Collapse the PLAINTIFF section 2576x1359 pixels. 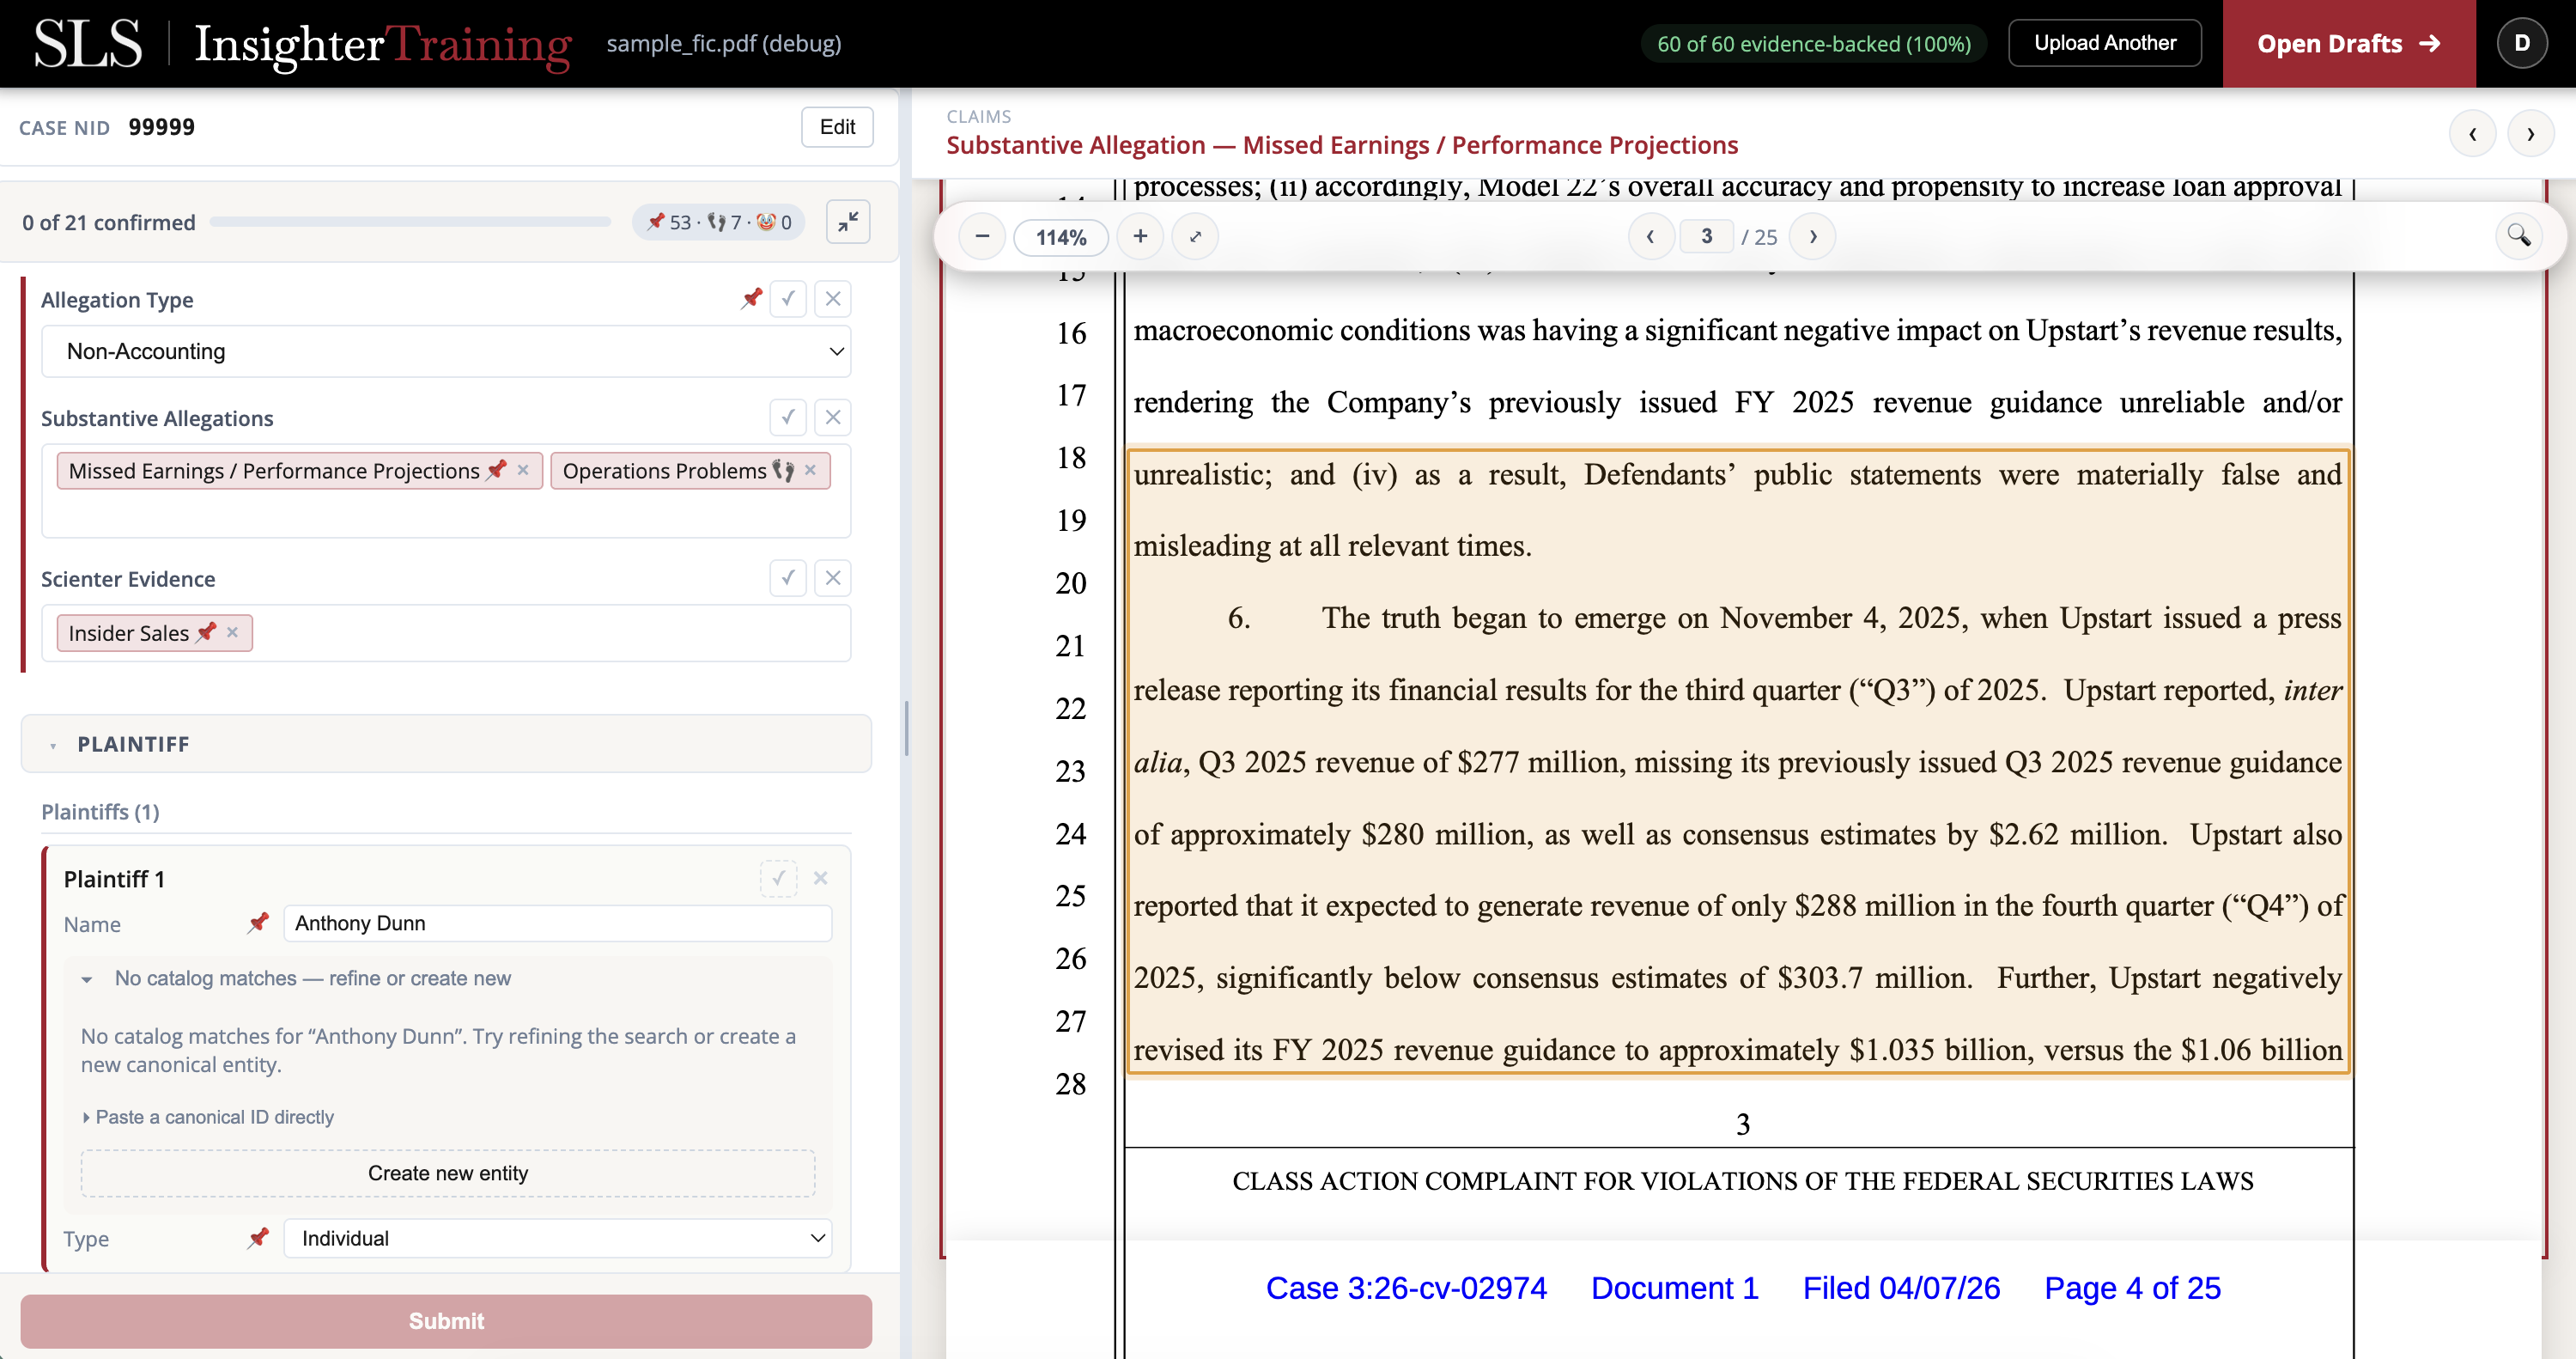click(446, 744)
